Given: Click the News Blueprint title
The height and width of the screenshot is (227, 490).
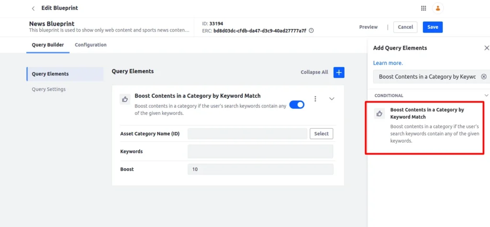Looking at the screenshot, I should 52,24.
